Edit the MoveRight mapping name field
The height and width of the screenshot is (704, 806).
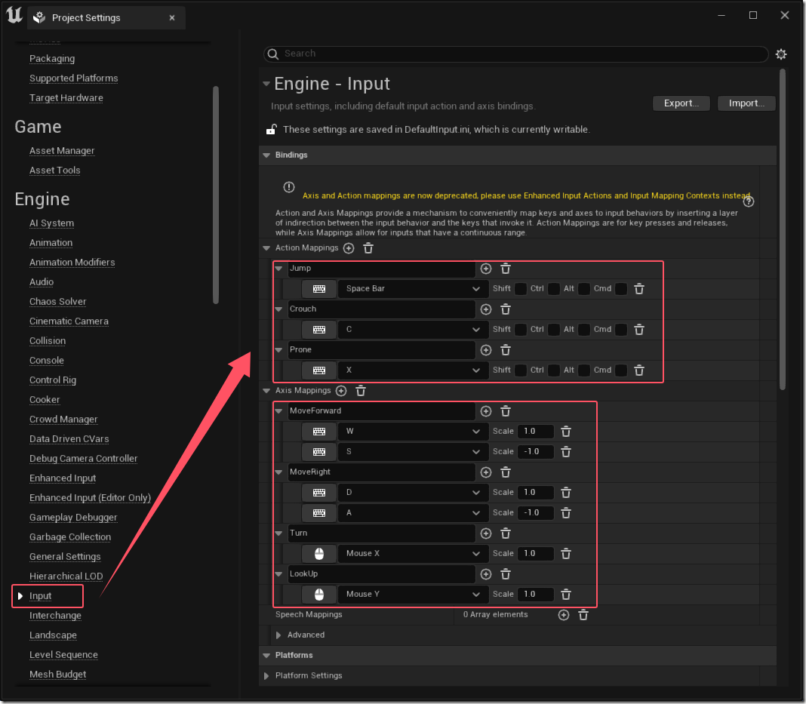(x=381, y=472)
